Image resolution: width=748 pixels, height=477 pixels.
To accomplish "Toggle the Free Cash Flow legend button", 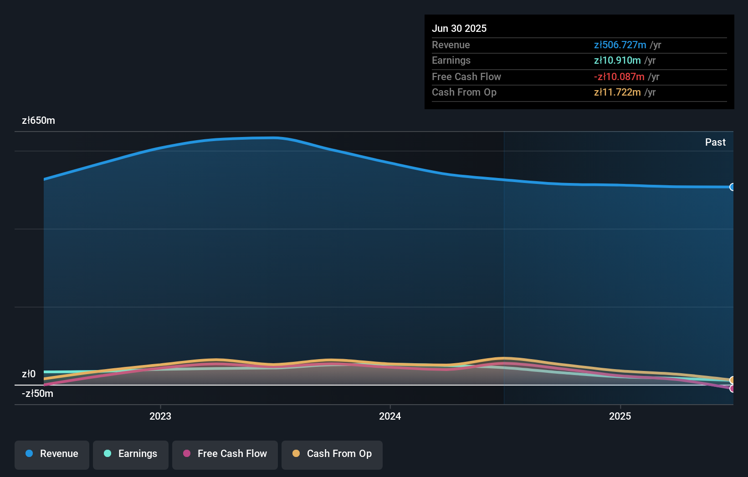I will tap(225, 455).
